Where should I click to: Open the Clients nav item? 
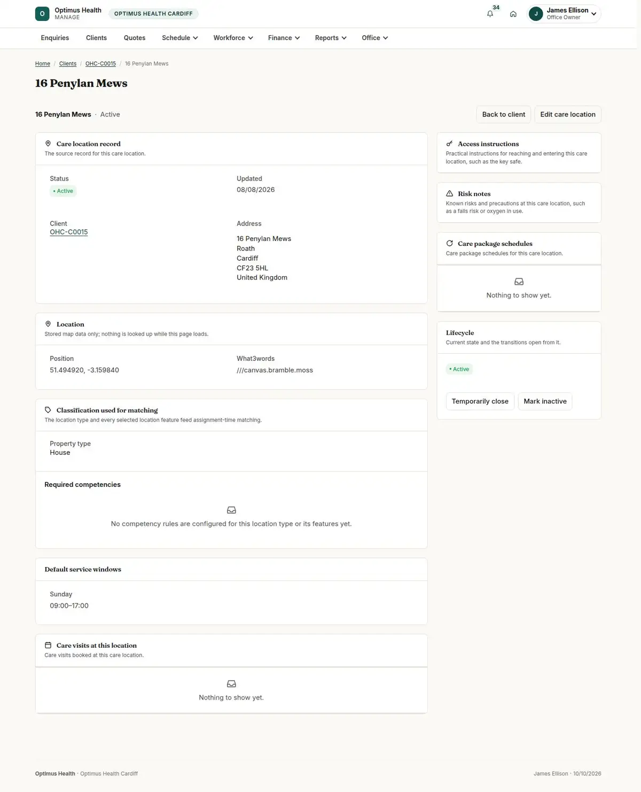coord(96,38)
